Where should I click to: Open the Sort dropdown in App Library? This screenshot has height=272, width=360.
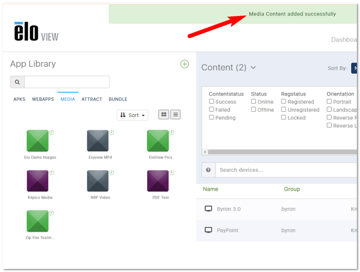click(x=133, y=115)
